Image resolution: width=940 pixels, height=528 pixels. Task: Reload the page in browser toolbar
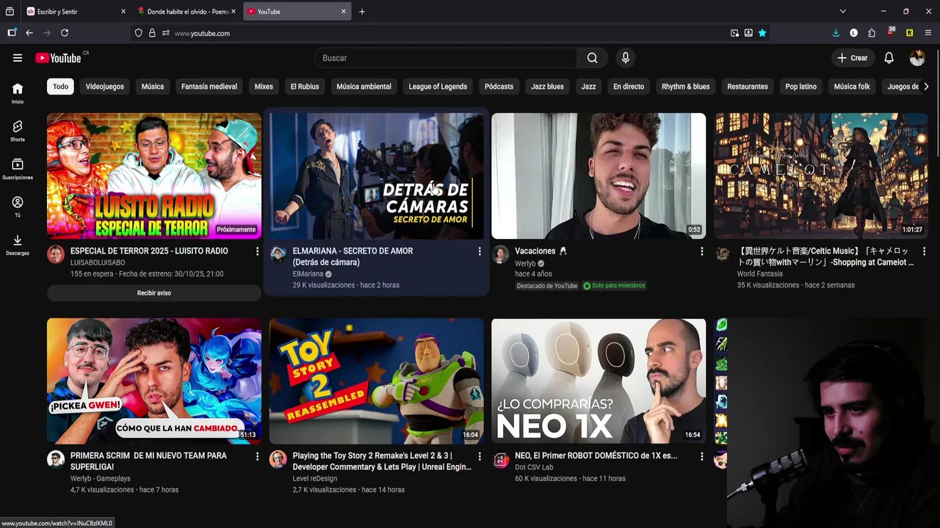tap(65, 33)
